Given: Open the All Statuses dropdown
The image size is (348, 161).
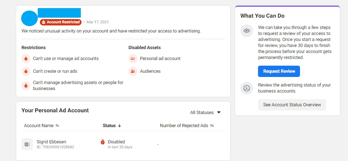Looking at the screenshot, I should [x=205, y=113].
